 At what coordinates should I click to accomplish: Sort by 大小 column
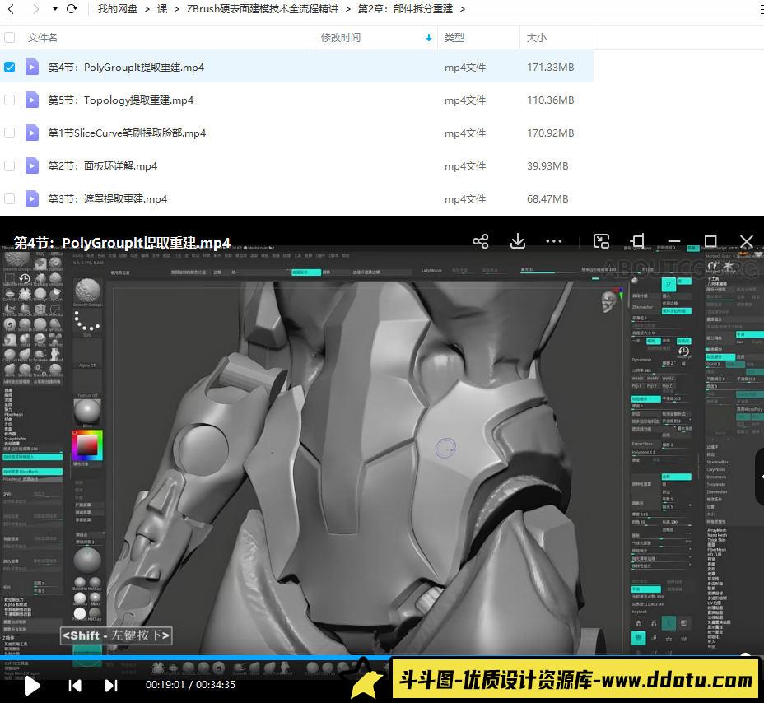click(537, 38)
